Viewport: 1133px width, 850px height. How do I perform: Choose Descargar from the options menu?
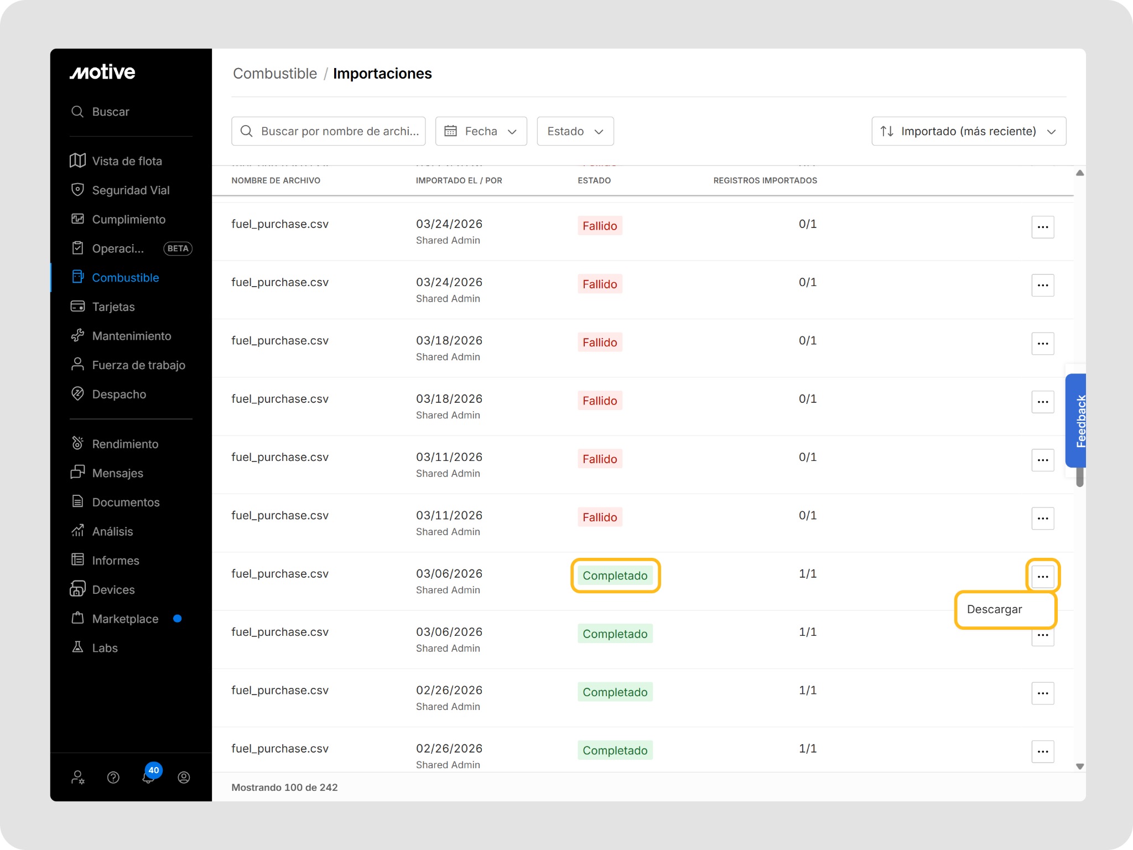1006,609
